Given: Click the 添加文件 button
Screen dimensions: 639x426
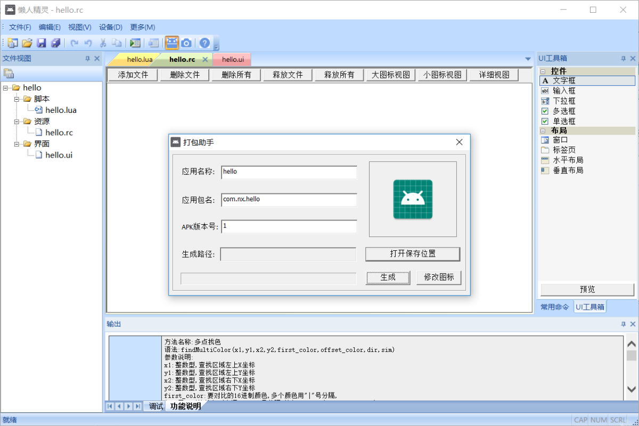Looking at the screenshot, I should click(x=133, y=75).
